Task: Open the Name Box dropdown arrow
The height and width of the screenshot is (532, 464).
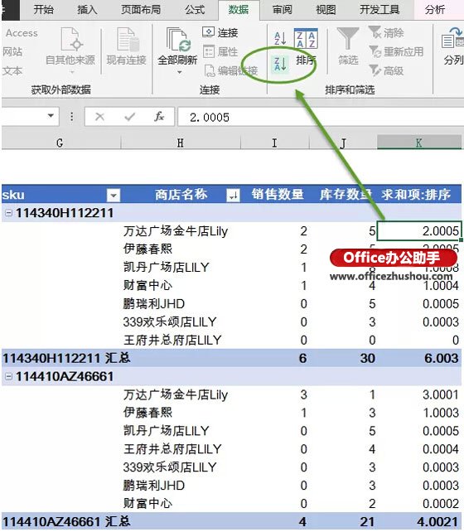Action: pos(51,116)
